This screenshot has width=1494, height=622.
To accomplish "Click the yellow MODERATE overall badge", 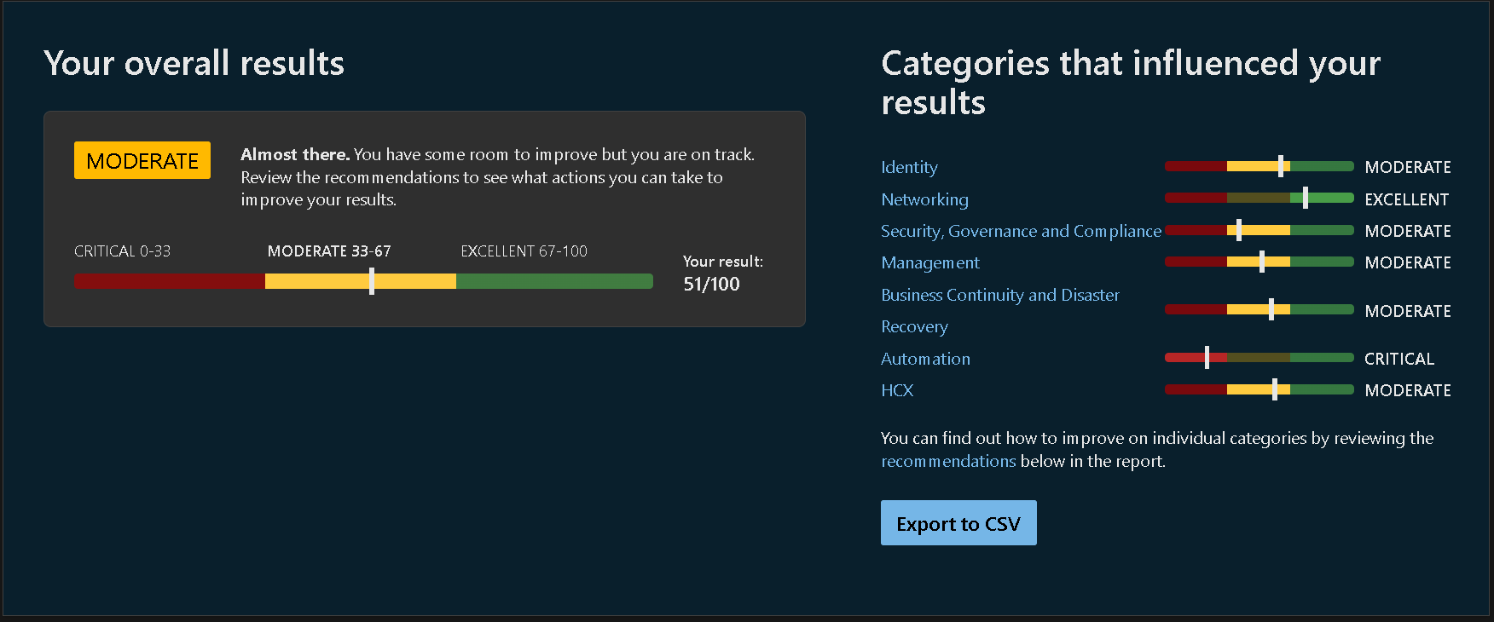I will pos(142,160).
